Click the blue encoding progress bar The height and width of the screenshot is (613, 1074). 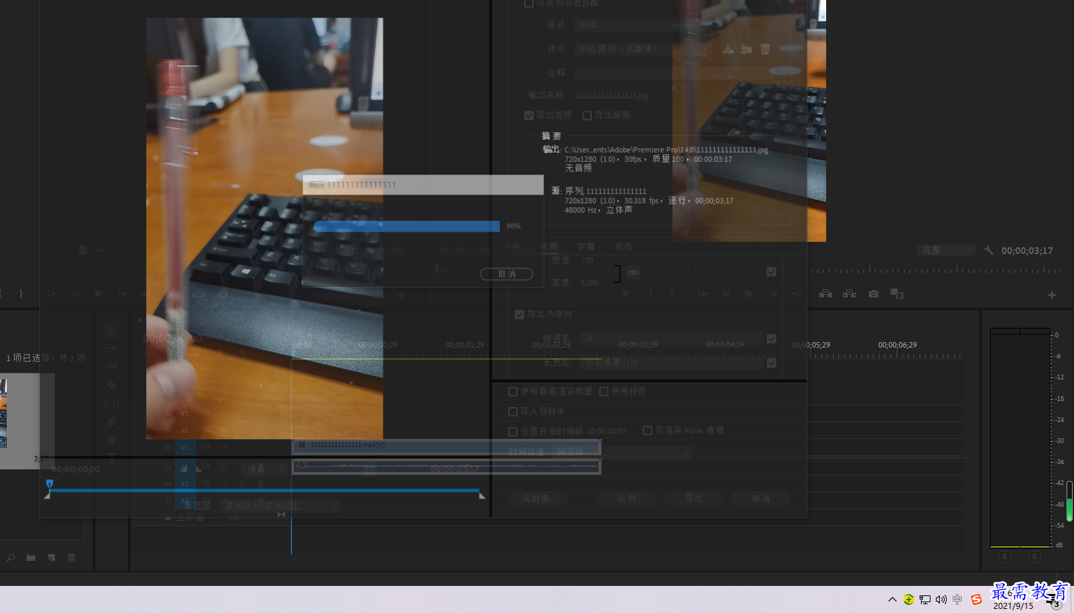tap(406, 226)
